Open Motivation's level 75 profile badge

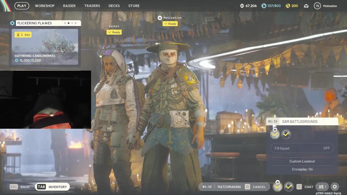(317, 6)
